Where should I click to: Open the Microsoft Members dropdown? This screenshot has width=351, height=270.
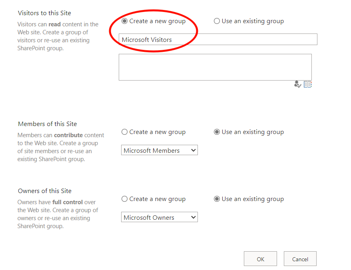159,150
